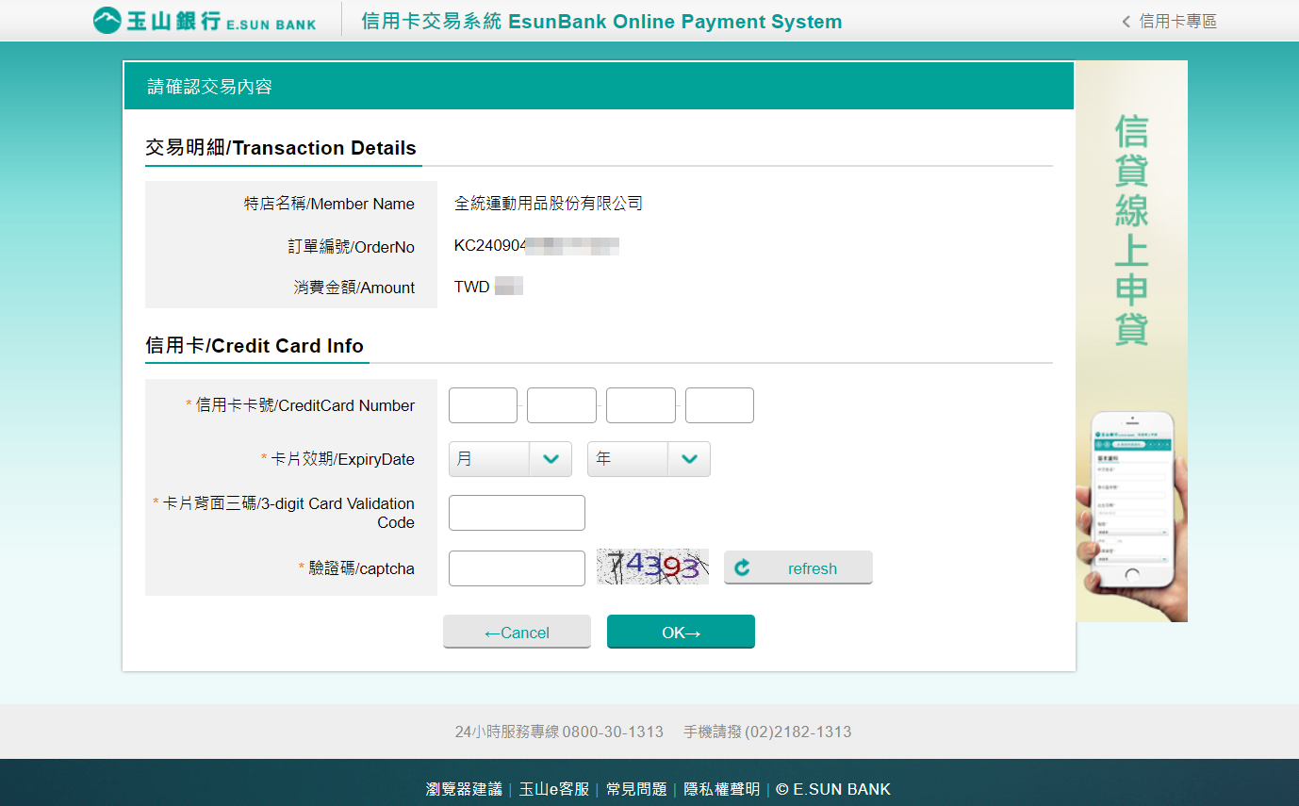
Task: Click the Cancel button
Action: pos(517,632)
